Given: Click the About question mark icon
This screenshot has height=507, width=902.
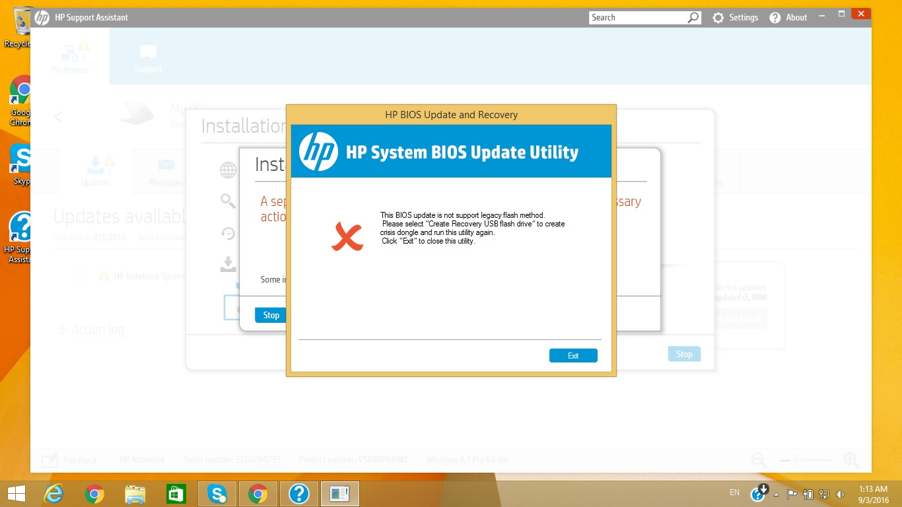Looking at the screenshot, I should click(x=775, y=18).
